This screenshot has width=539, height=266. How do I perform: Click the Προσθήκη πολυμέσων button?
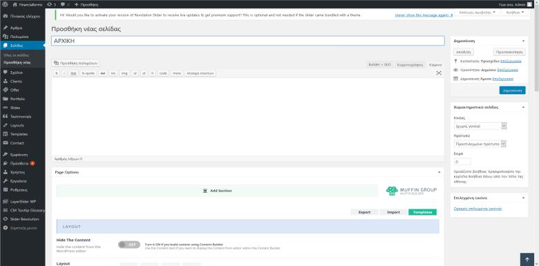(x=76, y=64)
